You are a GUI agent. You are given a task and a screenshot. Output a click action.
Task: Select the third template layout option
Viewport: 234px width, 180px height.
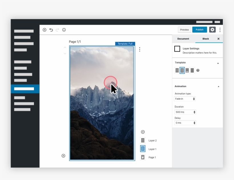pyautogui.click(x=187, y=70)
